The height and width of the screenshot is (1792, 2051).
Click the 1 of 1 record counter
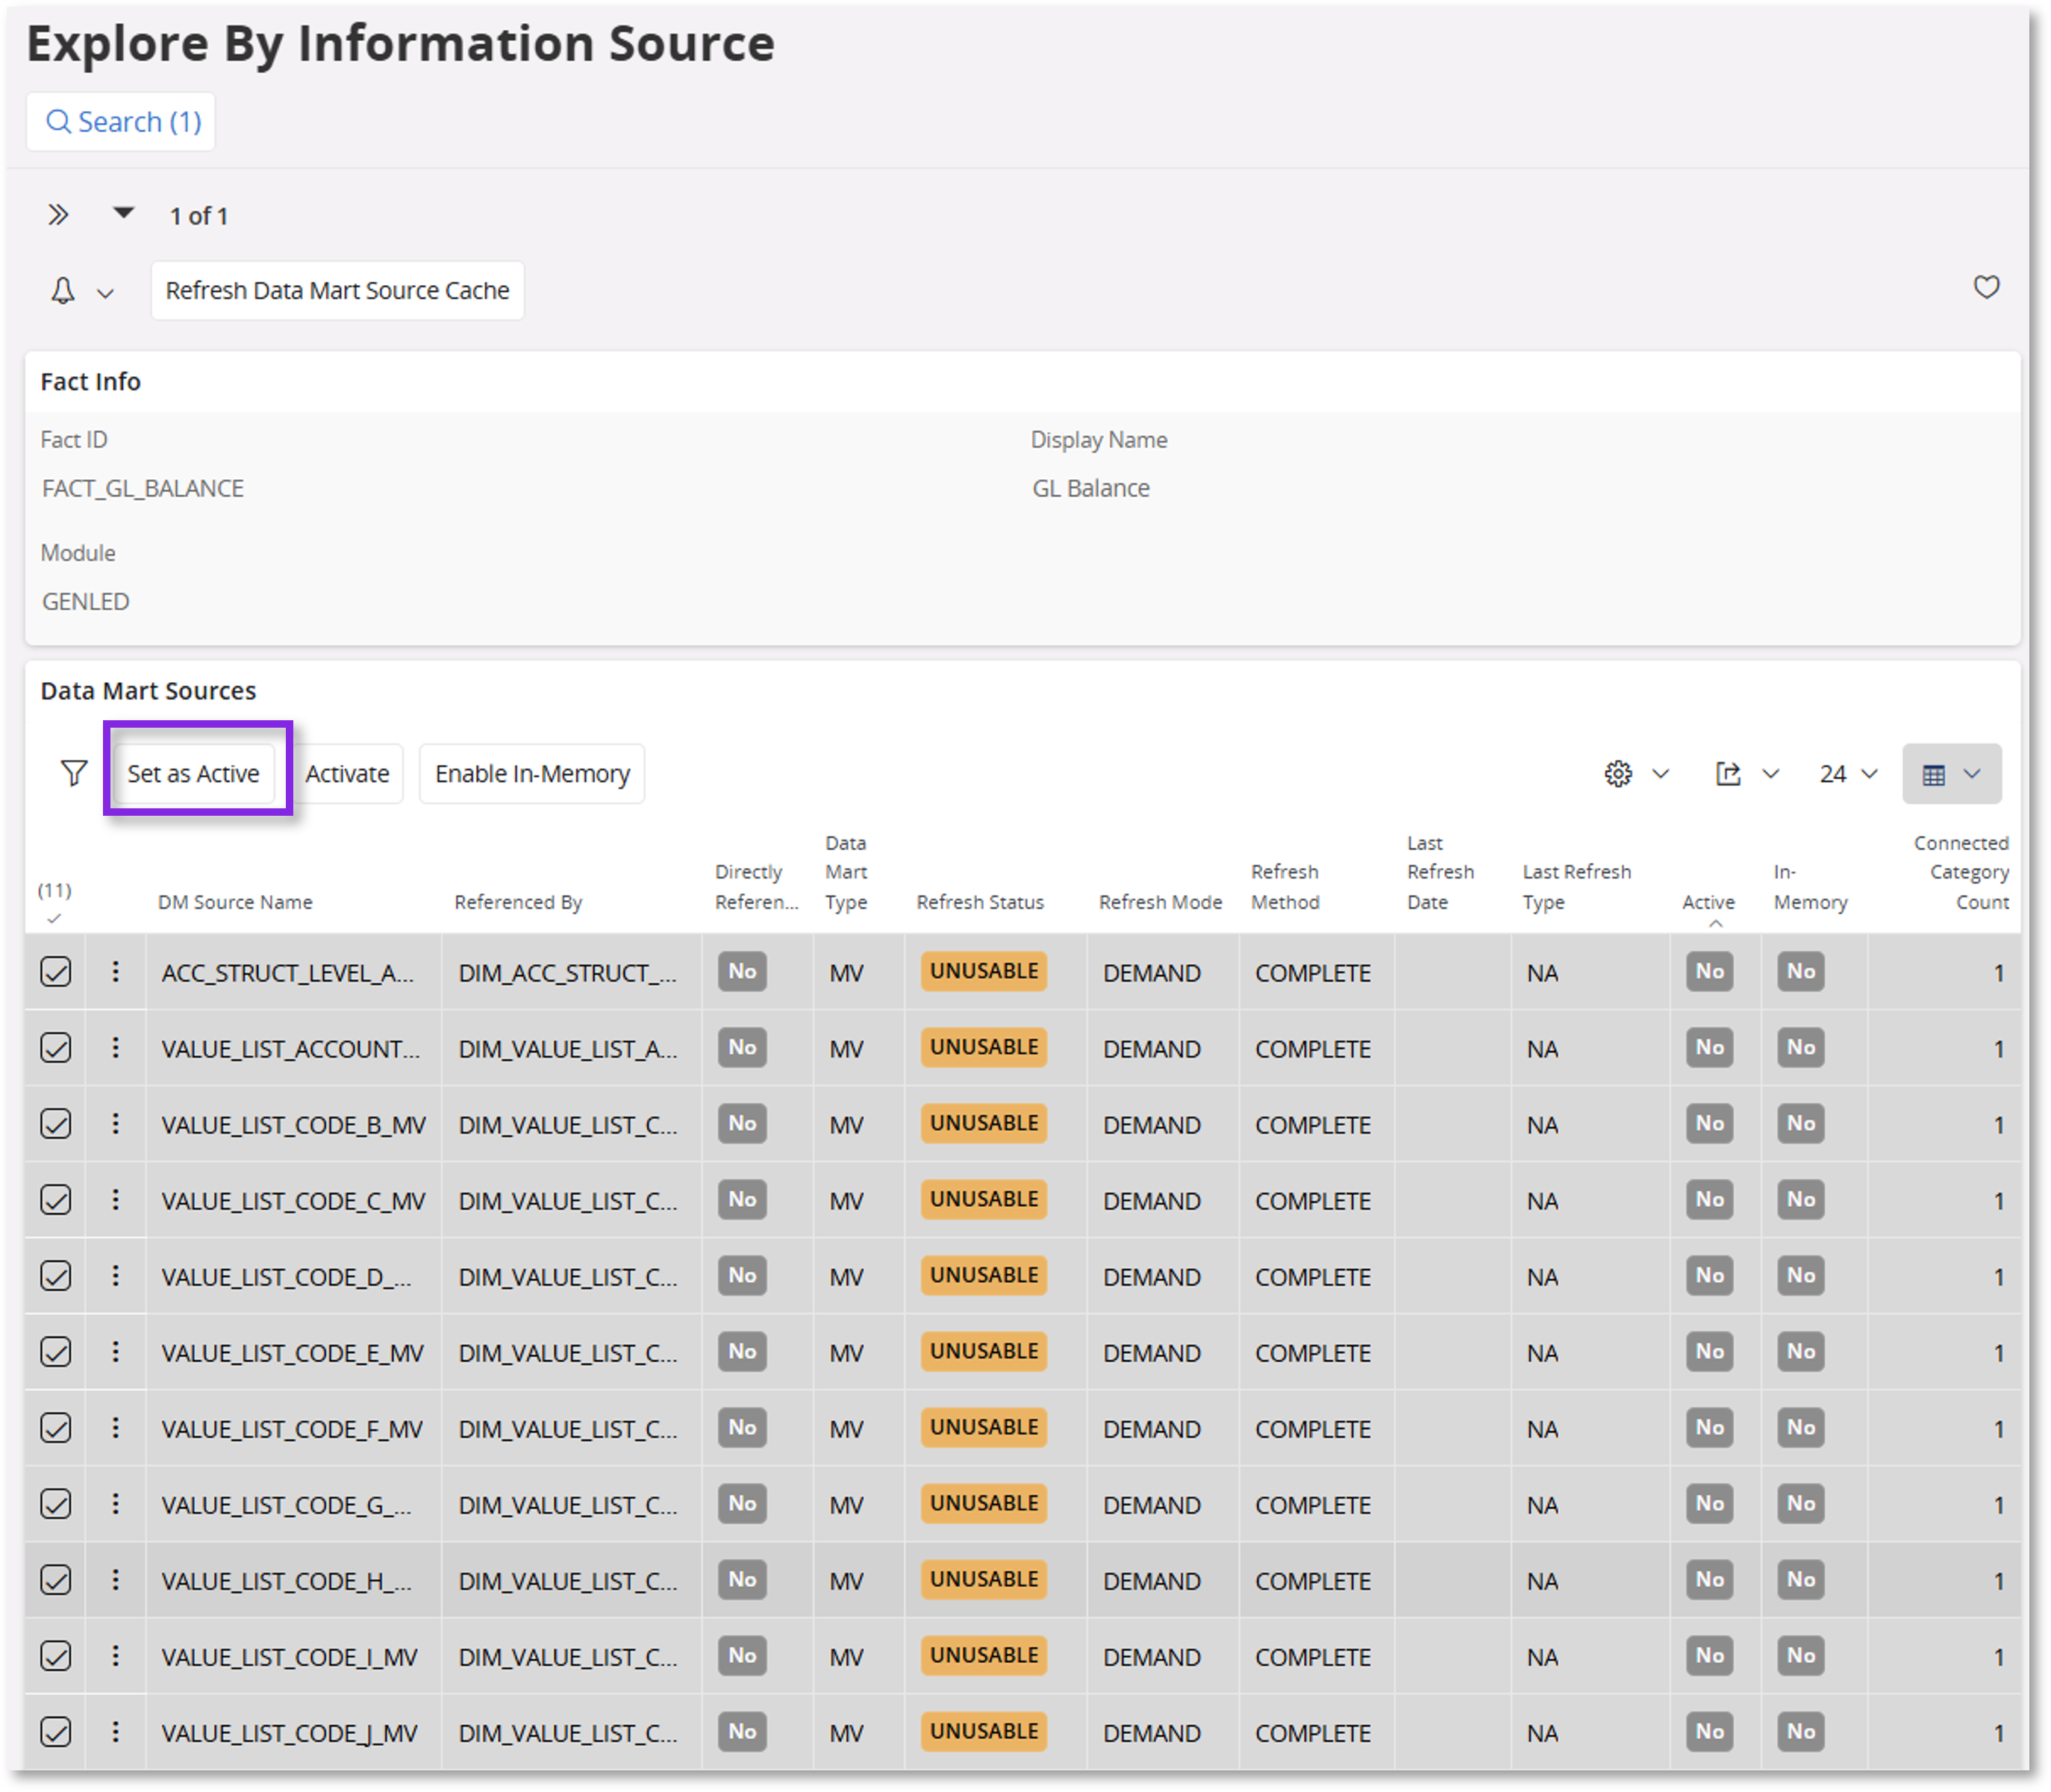coord(199,216)
